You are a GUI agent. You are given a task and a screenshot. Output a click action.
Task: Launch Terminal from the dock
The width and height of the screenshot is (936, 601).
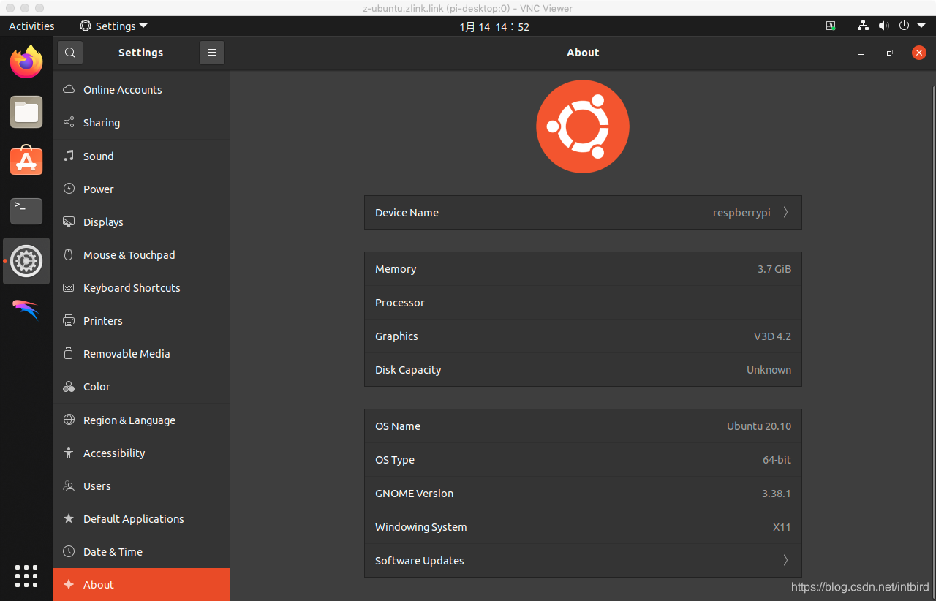click(26, 211)
